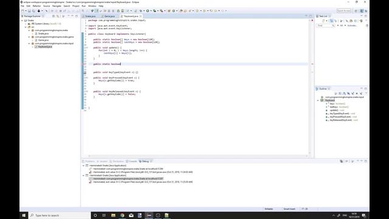Click the Find field in Task List
This screenshot has width=389, height=219.
[x=325, y=26]
